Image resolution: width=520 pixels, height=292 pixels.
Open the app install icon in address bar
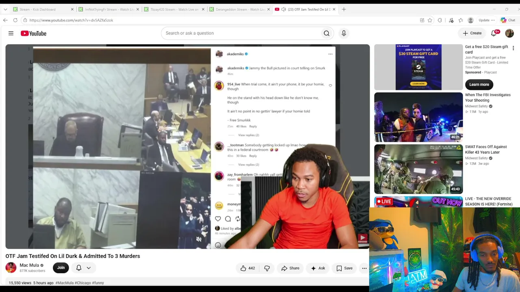422,20
